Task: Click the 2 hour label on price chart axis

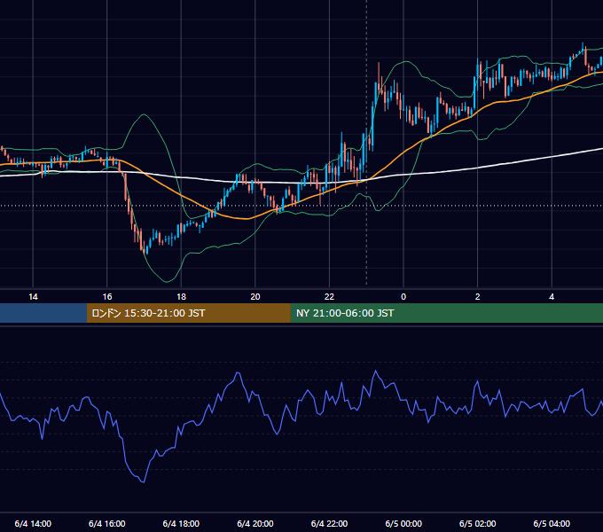Action: pos(478,297)
